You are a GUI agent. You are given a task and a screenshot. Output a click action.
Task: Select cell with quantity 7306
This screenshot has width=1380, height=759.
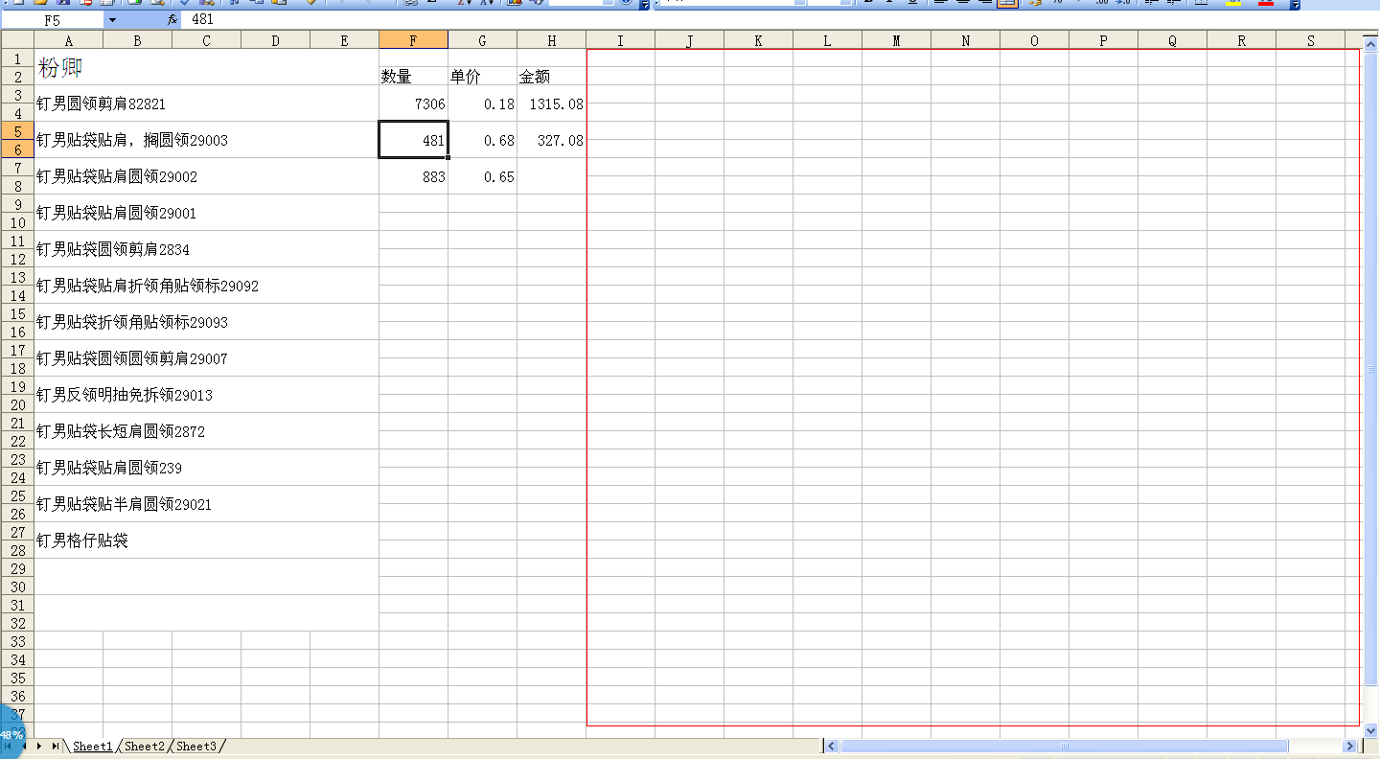click(413, 103)
